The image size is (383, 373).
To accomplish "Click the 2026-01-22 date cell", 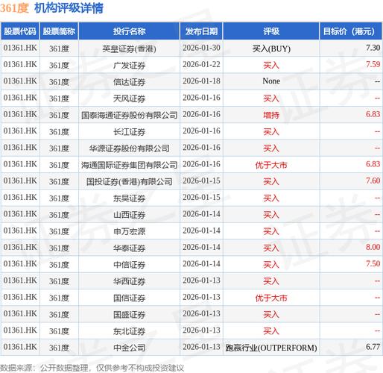I will (201, 64).
